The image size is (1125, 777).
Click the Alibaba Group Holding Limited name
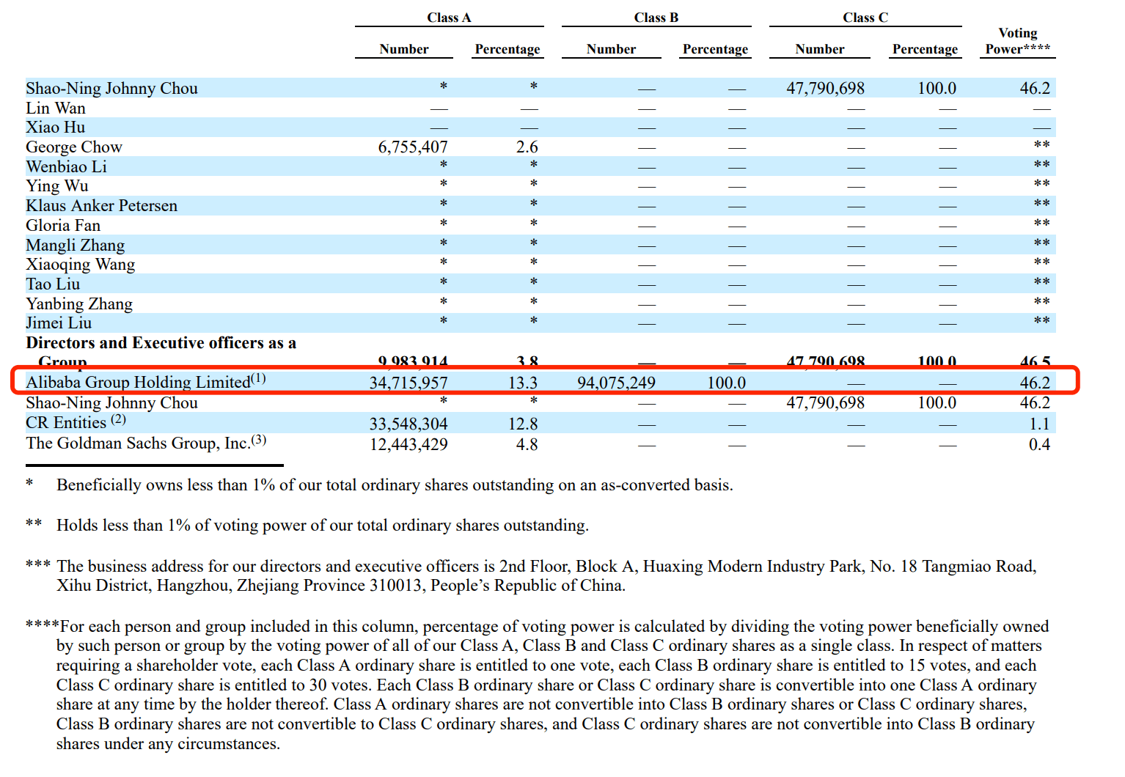[x=138, y=383]
